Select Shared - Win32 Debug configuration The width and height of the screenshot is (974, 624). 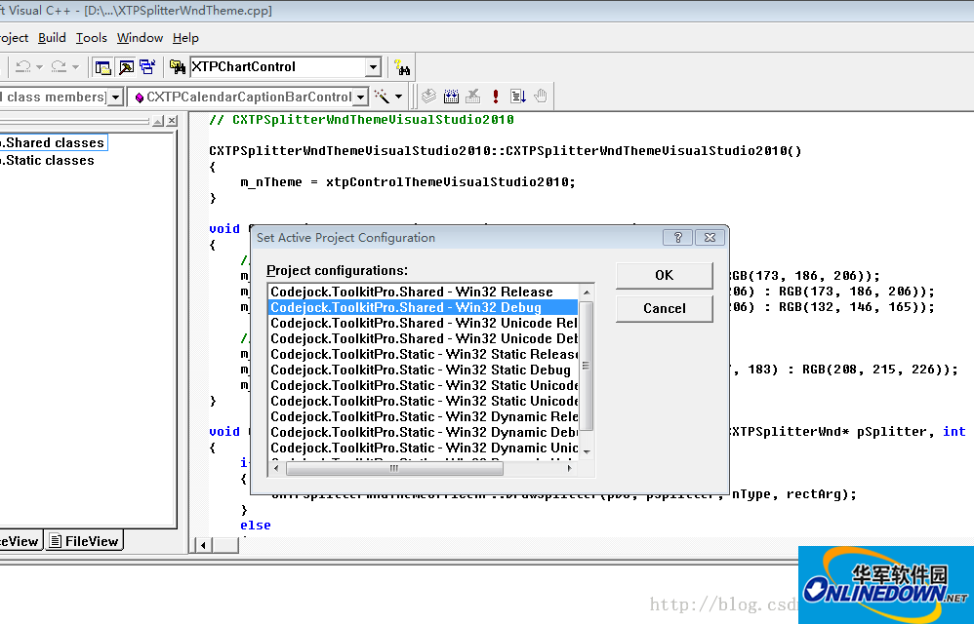tap(423, 307)
